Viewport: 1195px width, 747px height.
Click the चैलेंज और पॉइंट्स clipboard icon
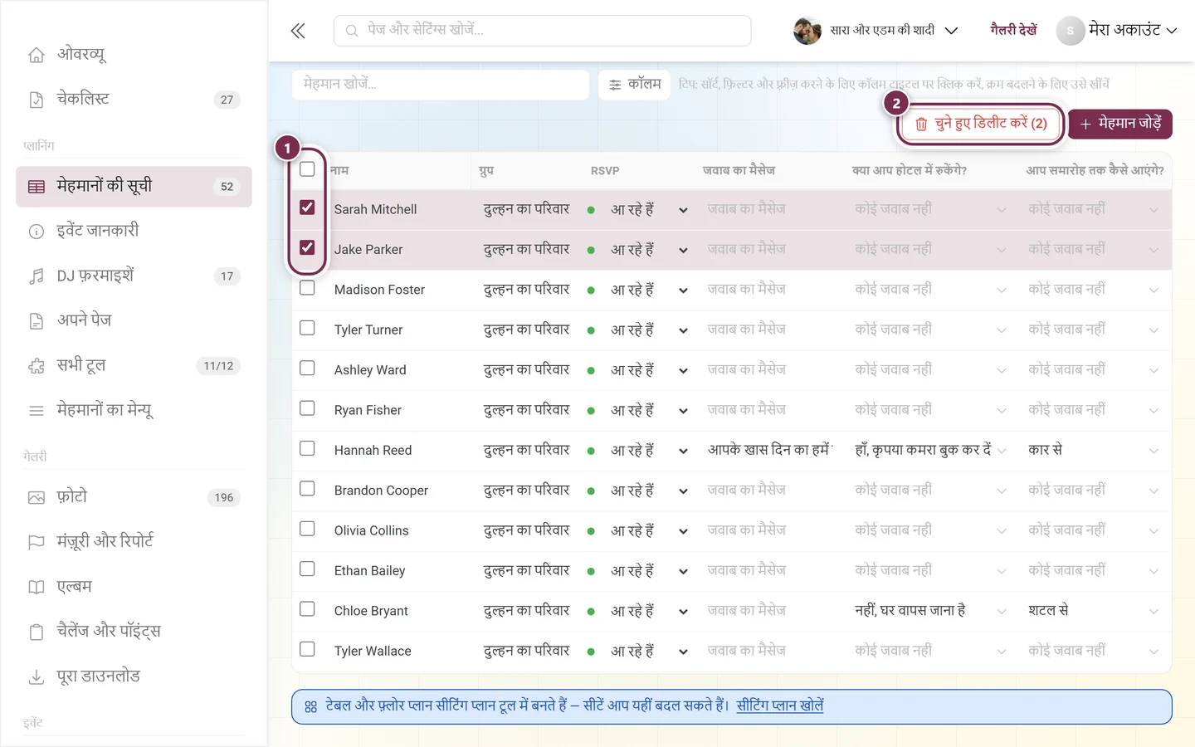(x=37, y=632)
